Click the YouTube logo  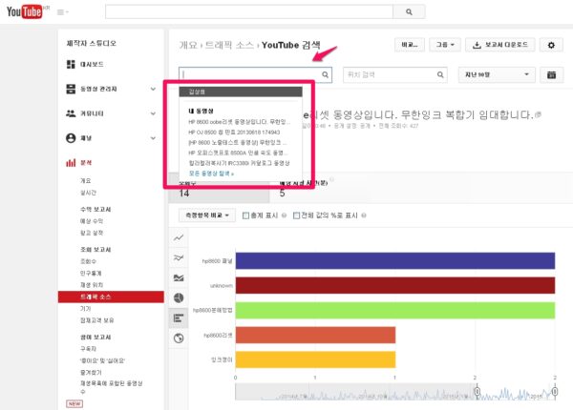24,11
